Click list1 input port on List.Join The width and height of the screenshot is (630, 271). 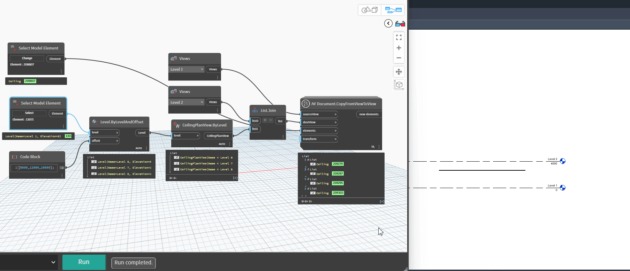click(255, 129)
